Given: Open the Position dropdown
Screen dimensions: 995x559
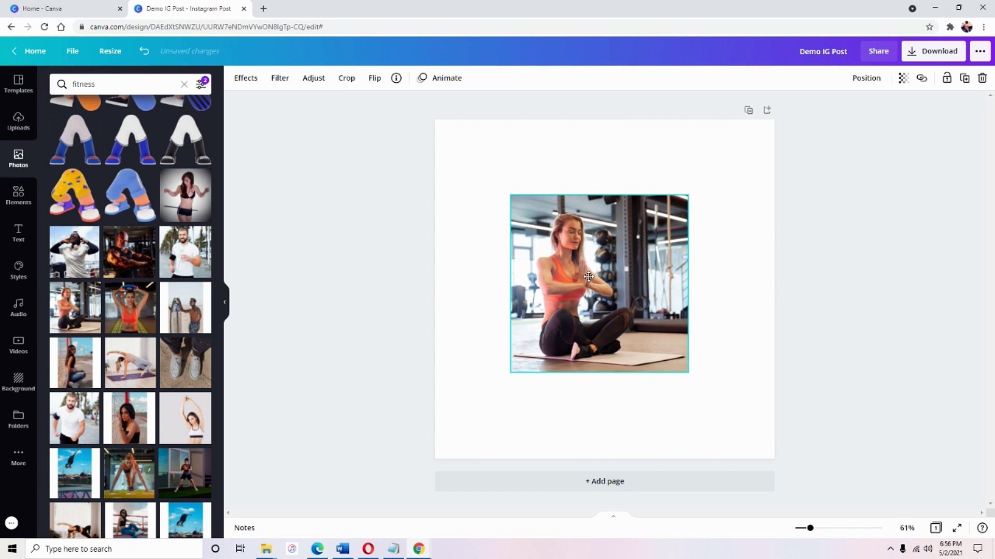Looking at the screenshot, I should click(x=866, y=78).
